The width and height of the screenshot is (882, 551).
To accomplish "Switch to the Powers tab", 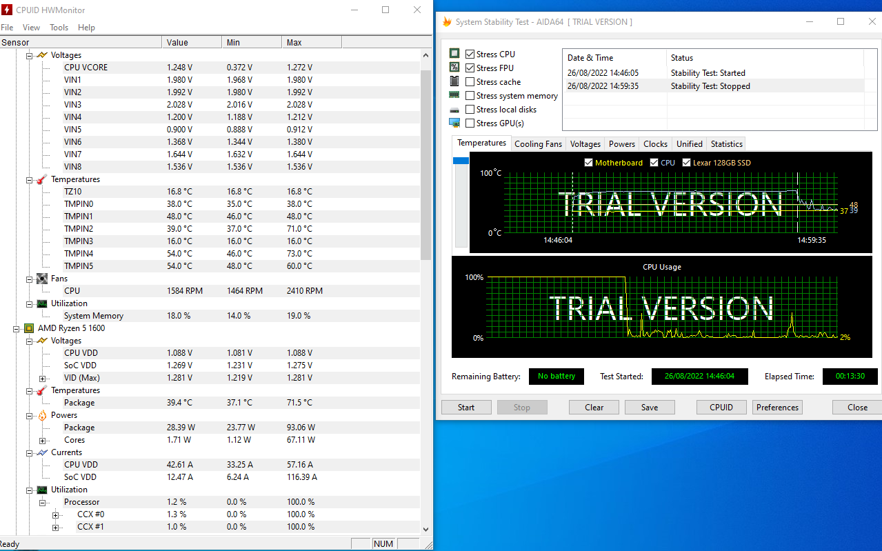I will coord(622,144).
